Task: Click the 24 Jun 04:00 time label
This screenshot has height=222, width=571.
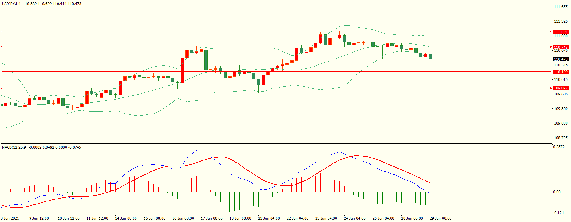Action: tap(355, 218)
